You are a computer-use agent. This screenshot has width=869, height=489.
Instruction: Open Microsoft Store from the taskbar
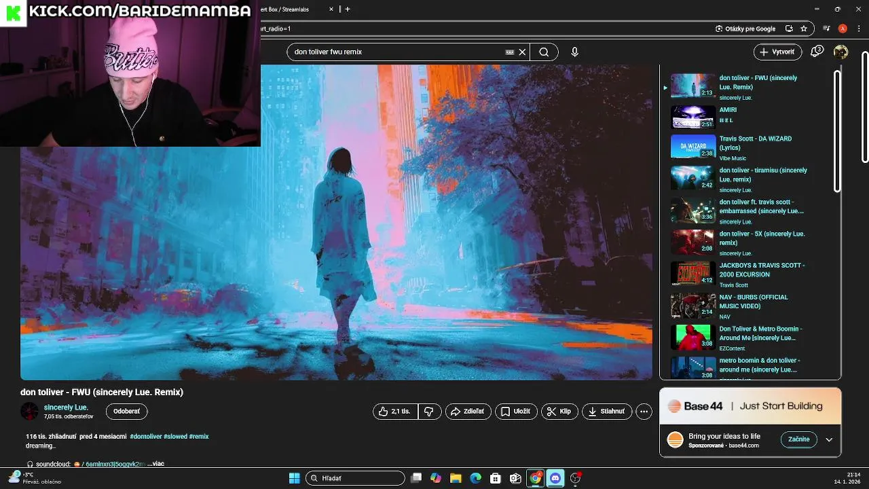[496, 478]
